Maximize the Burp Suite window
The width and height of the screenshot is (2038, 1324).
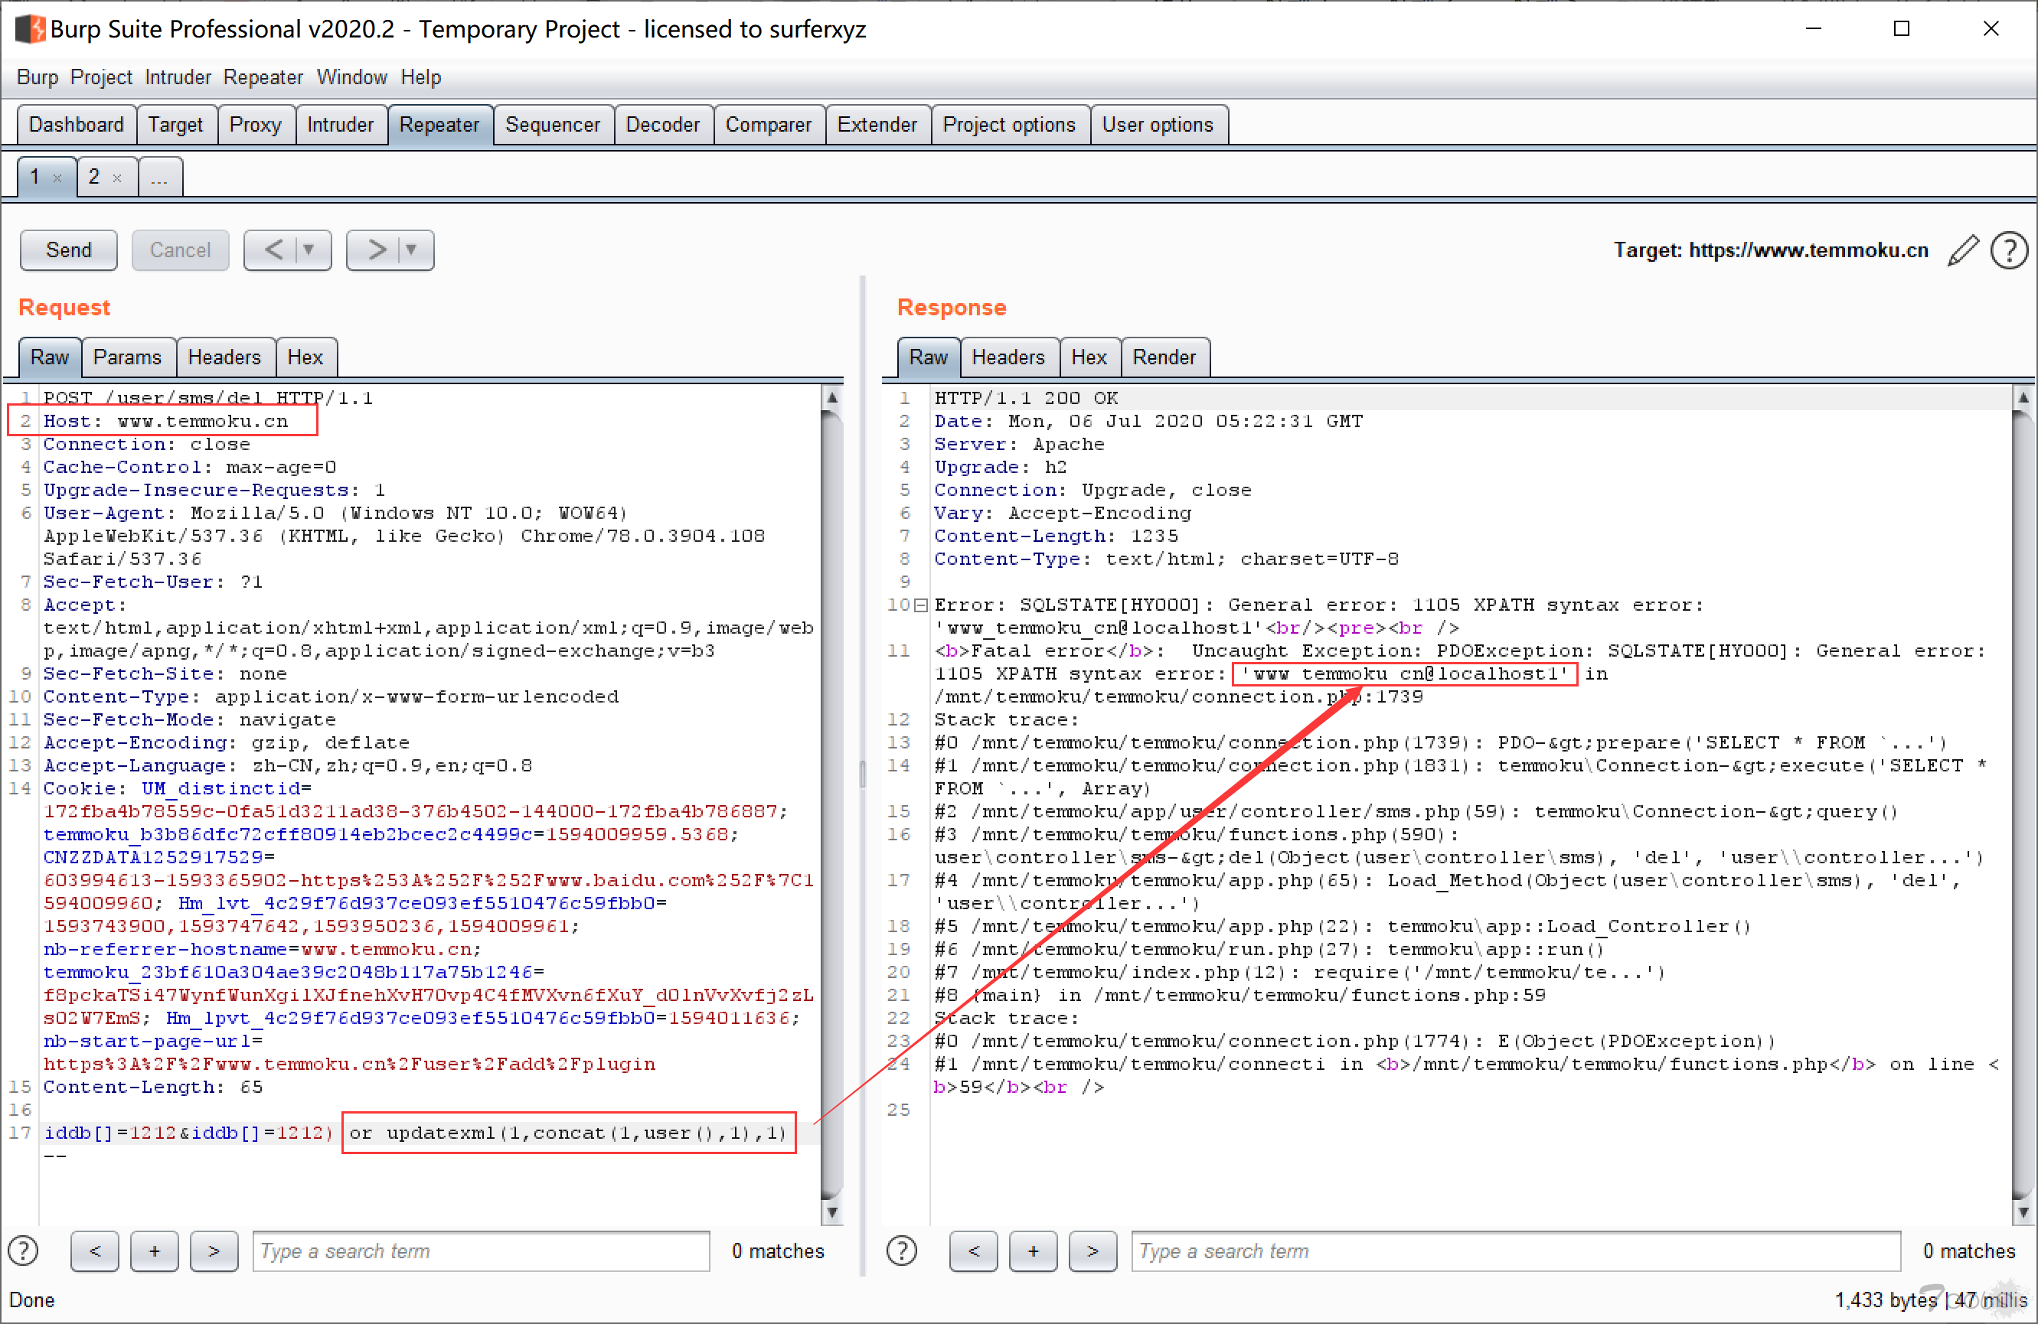pyautogui.click(x=1901, y=29)
